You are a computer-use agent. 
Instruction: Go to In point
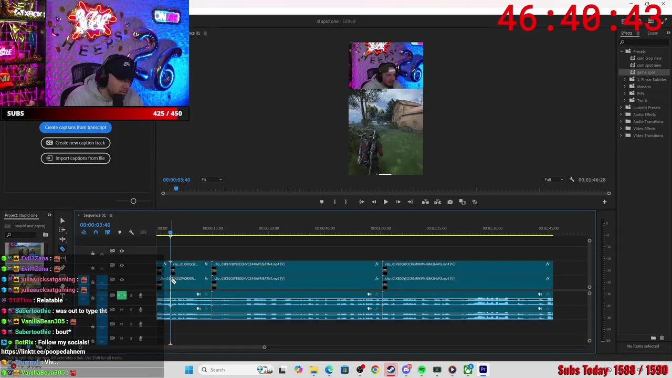click(362, 202)
